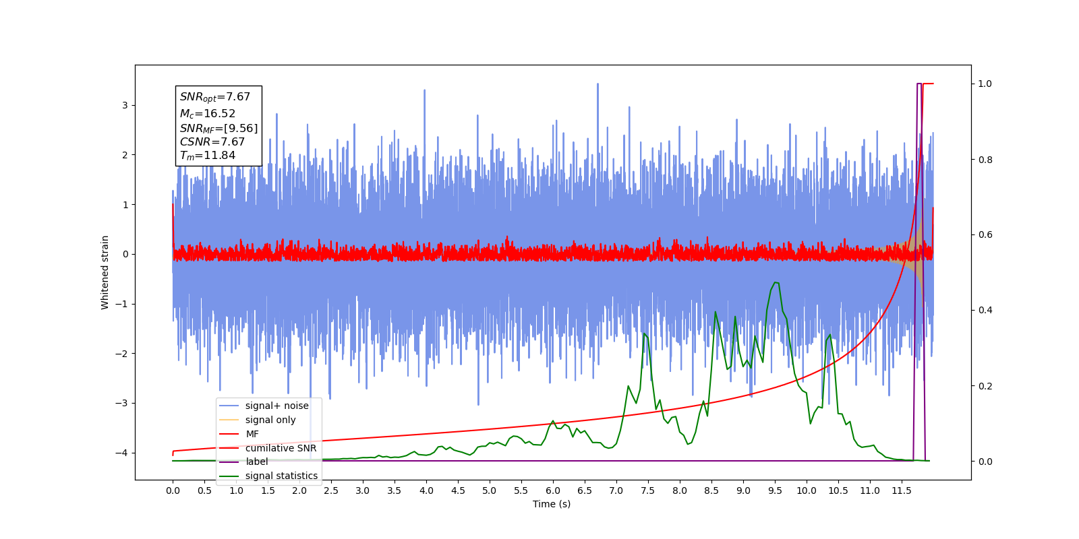The width and height of the screenshot is (1079, 539).
Task: Click the SNRopt=7.67 annotation text
Action: point(214,97)
